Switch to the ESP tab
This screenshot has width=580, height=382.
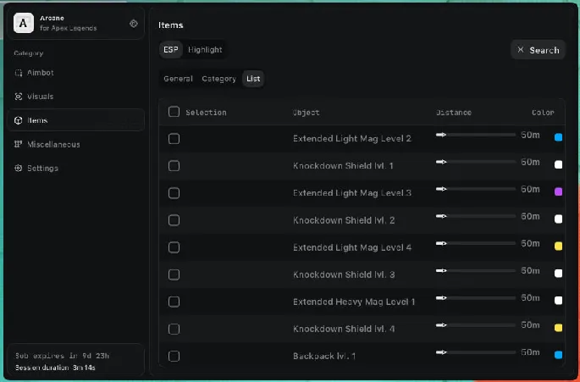click(171, 50)
